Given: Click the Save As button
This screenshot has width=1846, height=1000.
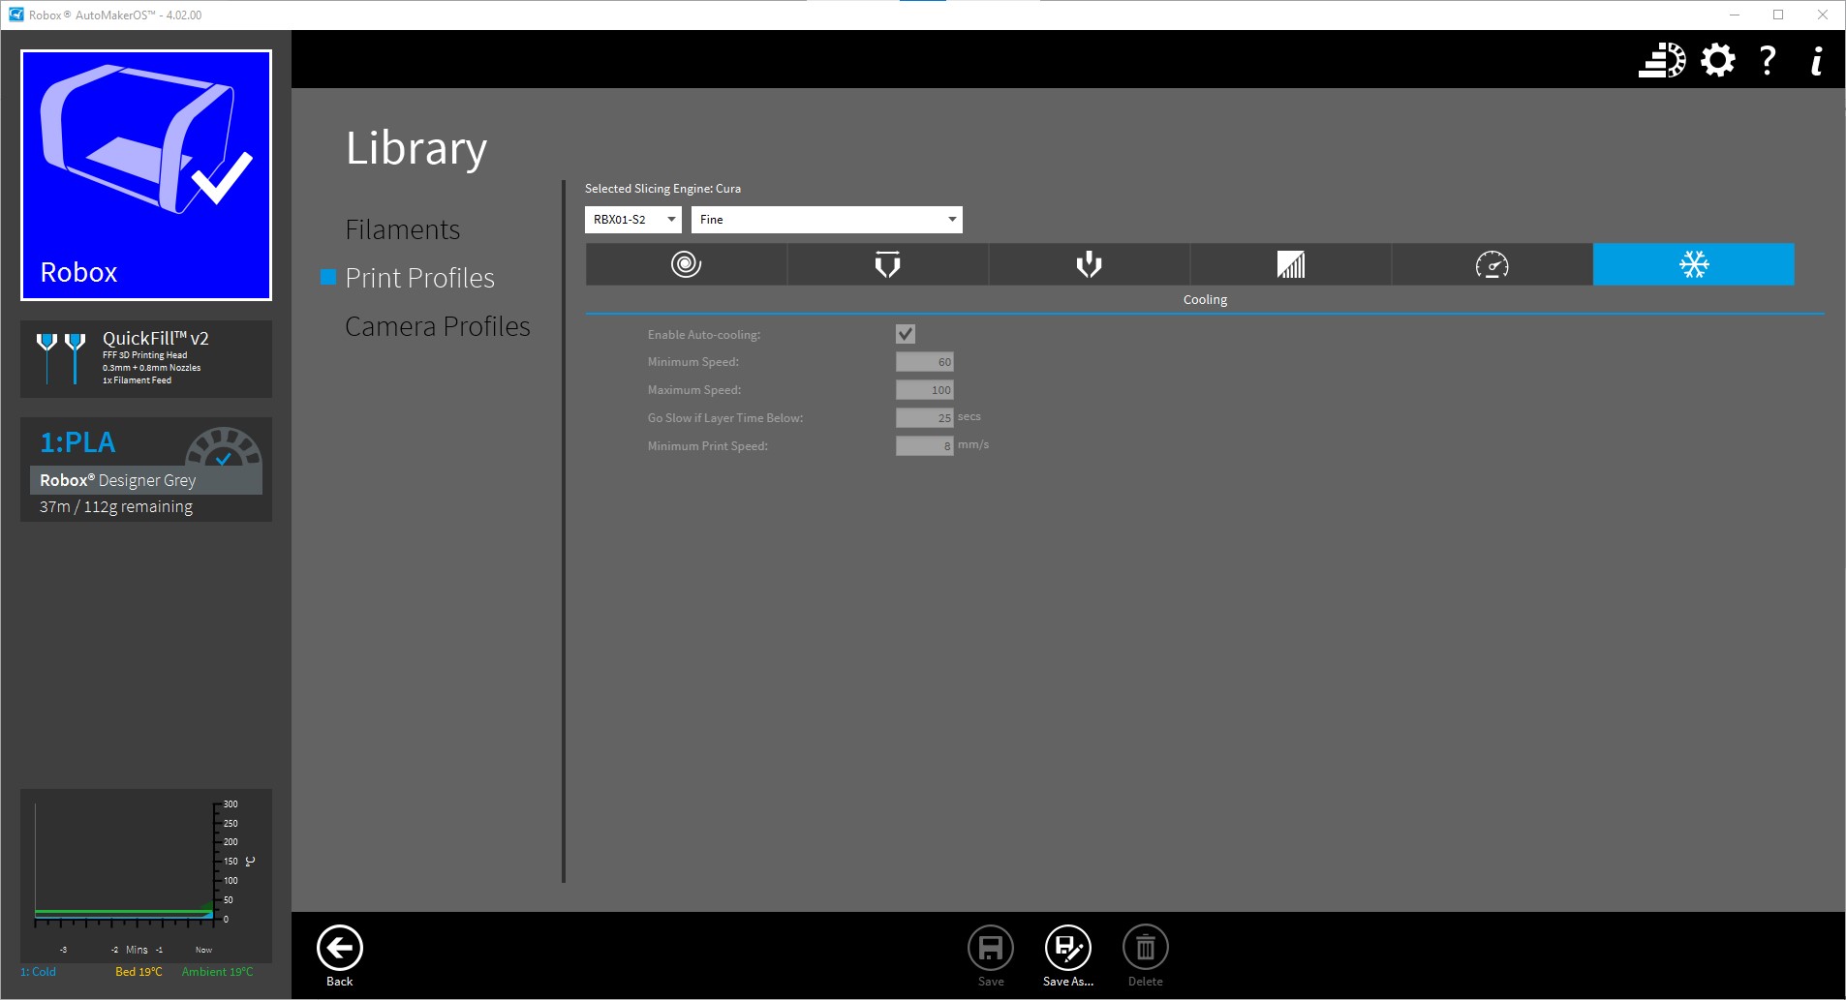Looking at the screenshot, I should click(1067, 955).
